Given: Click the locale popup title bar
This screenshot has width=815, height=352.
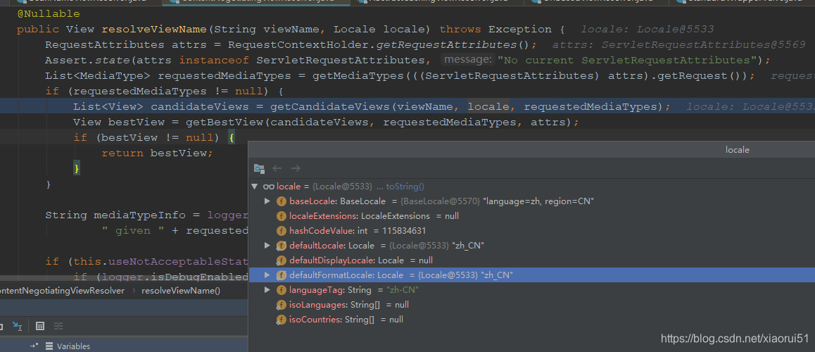Looking at the screenshot, I should point(532,150).
